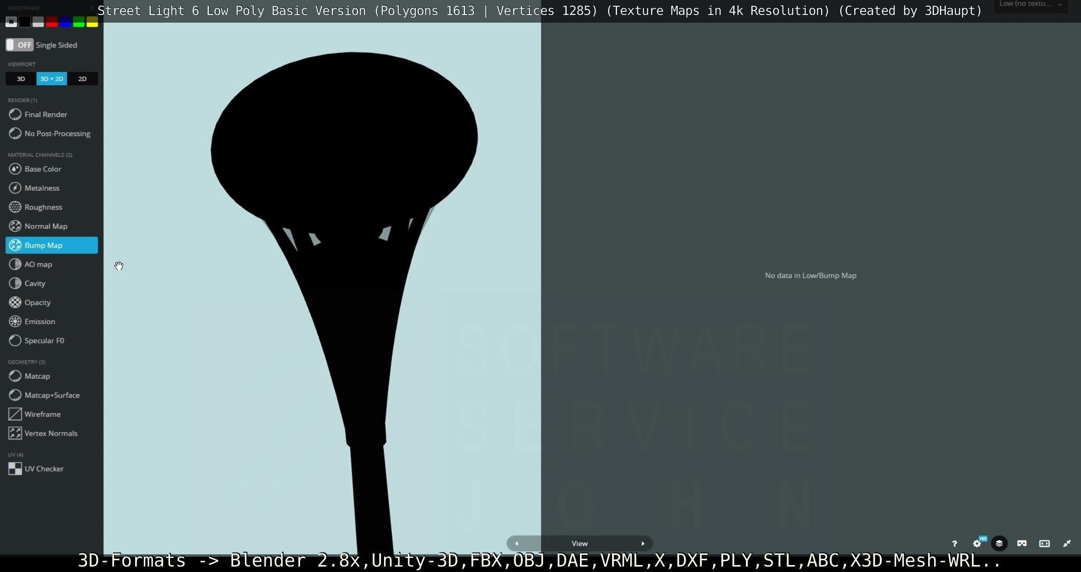
Task: Click the View annotation label button
Action: [x=579, y=543]
